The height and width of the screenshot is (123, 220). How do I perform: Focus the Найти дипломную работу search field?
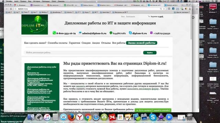82,53
